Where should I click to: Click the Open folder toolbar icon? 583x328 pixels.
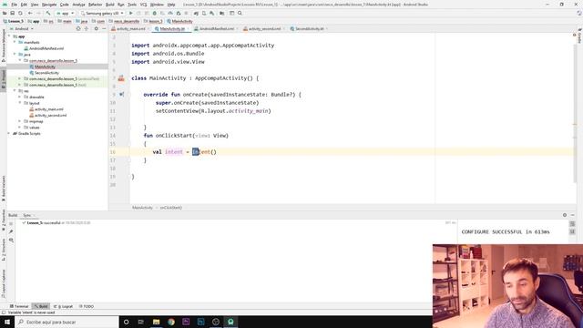coord(5,13)
